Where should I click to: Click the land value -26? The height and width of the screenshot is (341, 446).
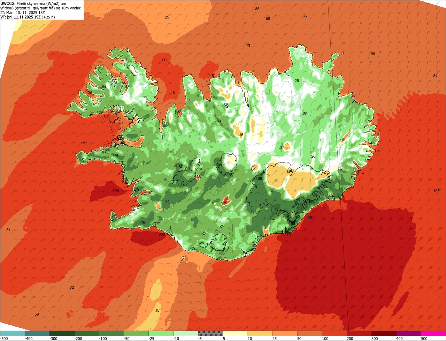point(296,81)
